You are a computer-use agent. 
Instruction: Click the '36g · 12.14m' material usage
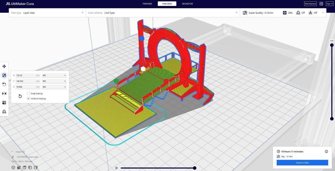[287, 156]
